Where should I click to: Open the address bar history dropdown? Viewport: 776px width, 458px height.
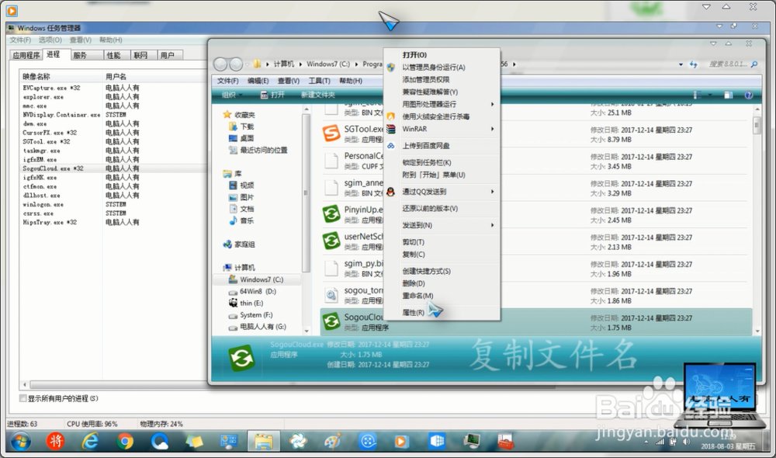pyautogui.click(x=681, y=64)
